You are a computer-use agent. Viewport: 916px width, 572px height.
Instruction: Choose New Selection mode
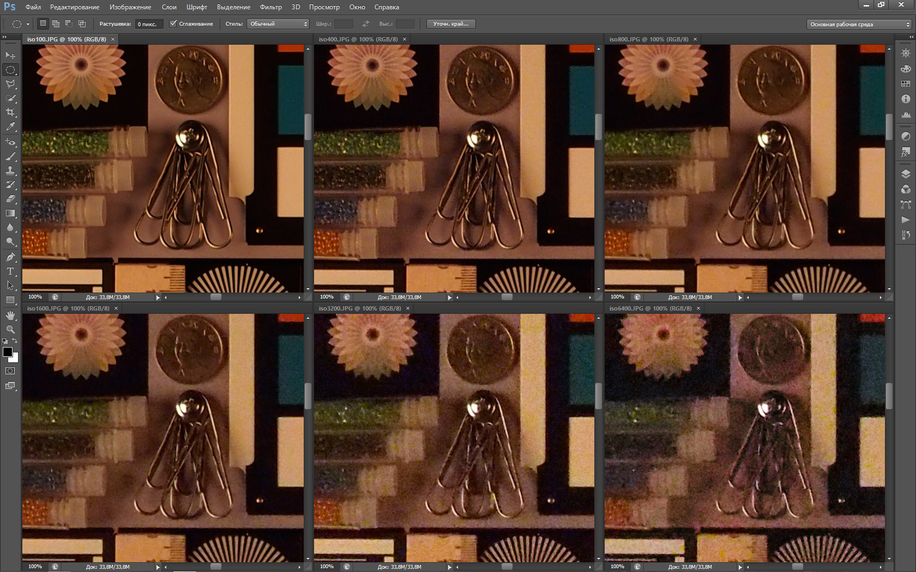[43, 23]
